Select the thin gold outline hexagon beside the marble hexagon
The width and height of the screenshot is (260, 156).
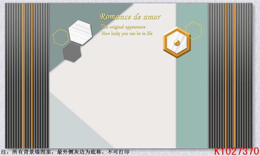61,37
